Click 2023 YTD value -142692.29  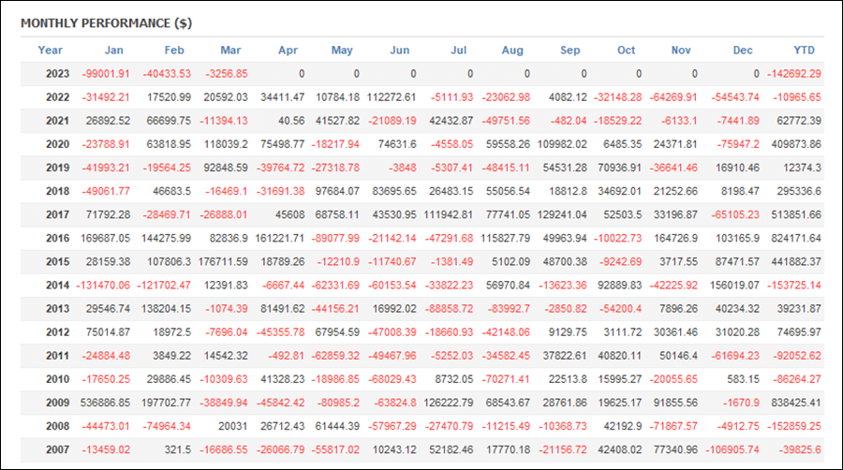(x=794, y=74)
